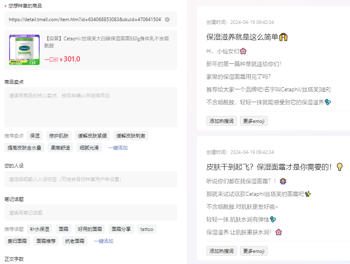Add the 面霜分享 topic tag
The width and height of the screenshot is (350, 264).
point(121,229)
